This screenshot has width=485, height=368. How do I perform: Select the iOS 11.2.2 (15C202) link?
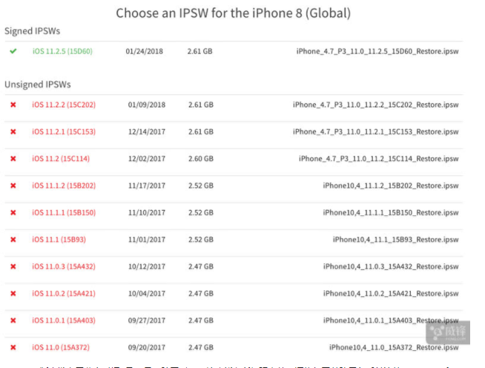pos(64,105)
